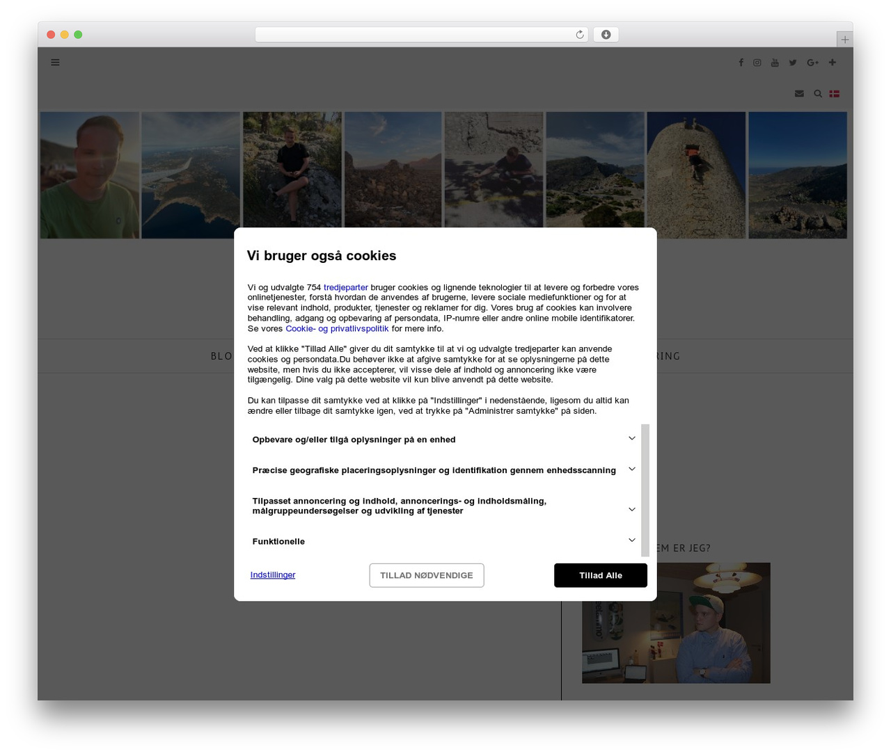Open the aerial coastline header photo
The width and height of the screenshot is (891, 754).
(191, 175)
